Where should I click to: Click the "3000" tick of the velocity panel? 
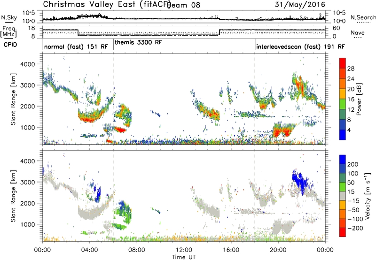(28, 182)
